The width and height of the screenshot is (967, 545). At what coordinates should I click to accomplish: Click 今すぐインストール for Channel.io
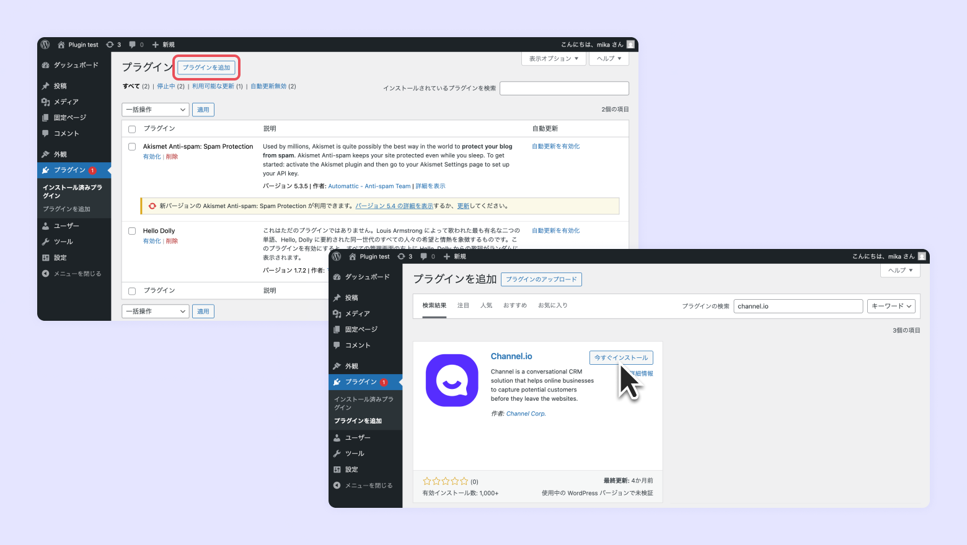click(x=621, y=357)
